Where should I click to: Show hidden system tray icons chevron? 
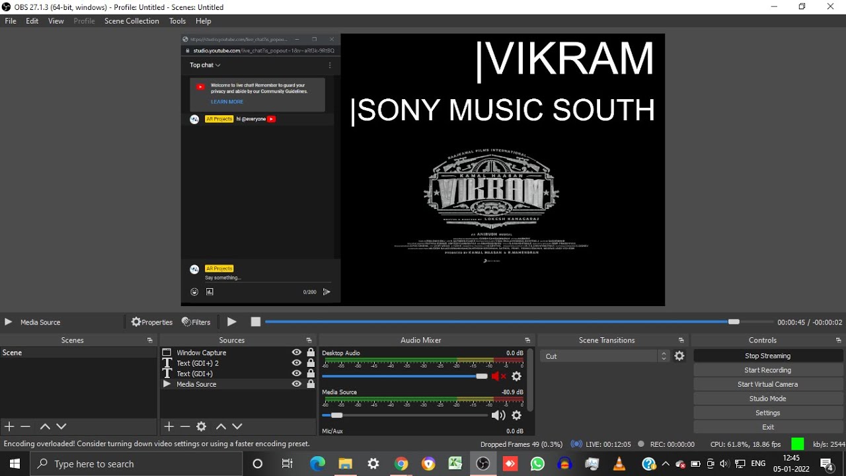(x=665, y=463)
